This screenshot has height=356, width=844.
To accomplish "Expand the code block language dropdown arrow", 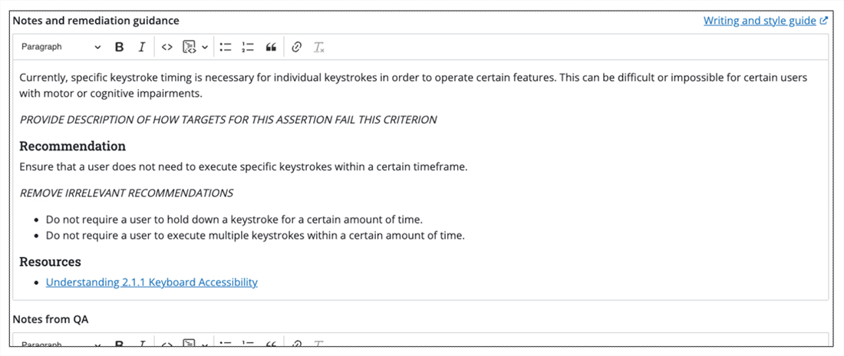I will [205, 48].
